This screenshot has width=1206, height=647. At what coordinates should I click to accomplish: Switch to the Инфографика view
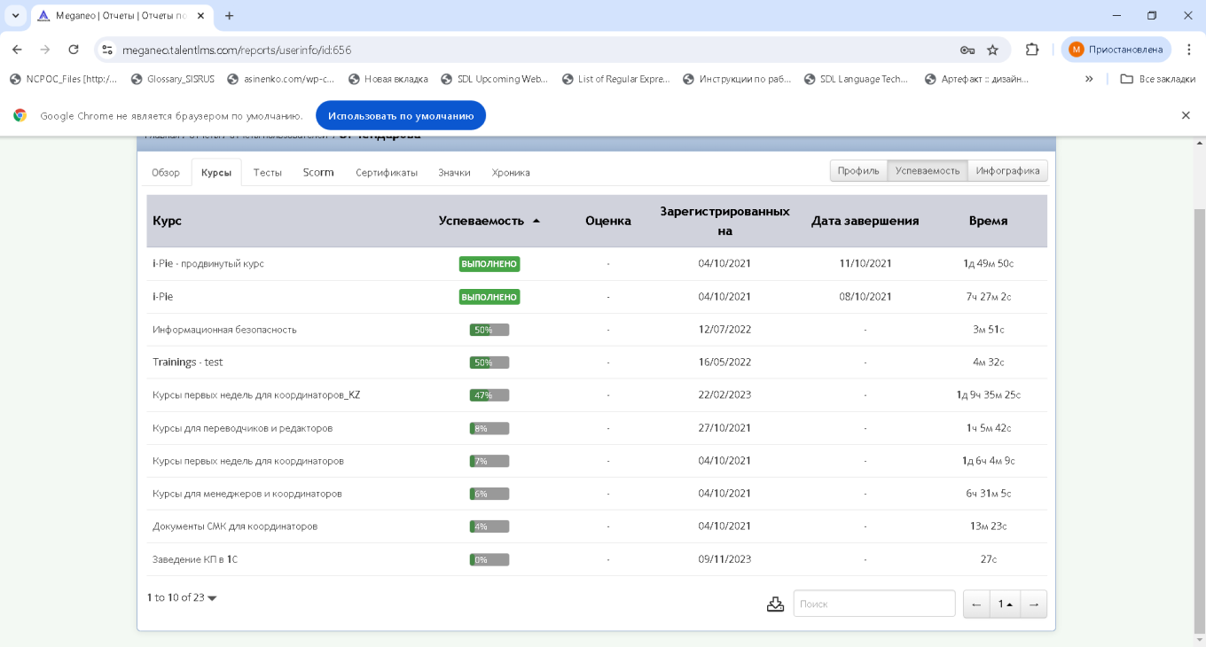click(x=1007, y=171)
